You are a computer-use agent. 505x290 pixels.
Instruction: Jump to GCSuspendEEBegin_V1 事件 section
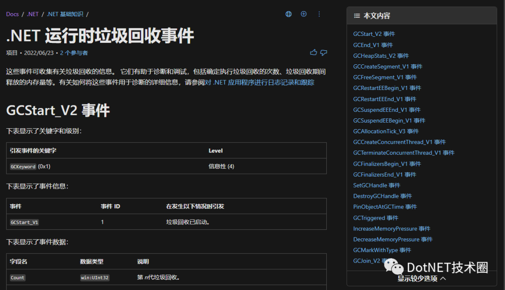(x=389, y=121)
